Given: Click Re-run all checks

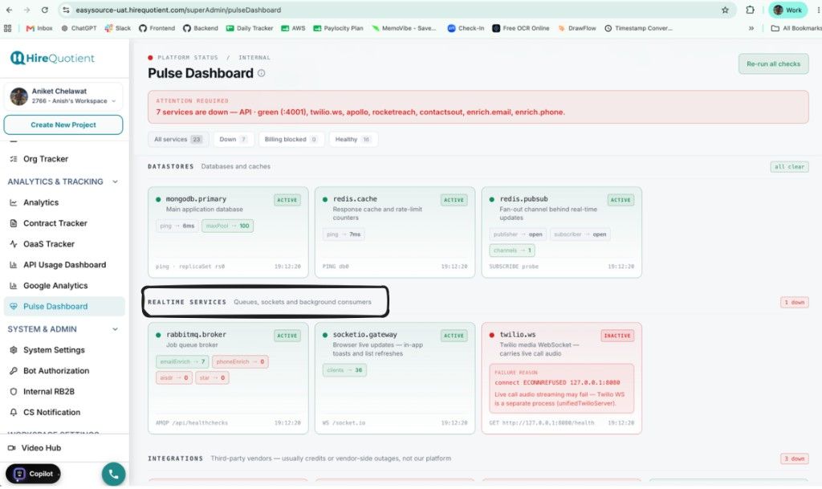Looking at the screenshot, I should coord(773,64).
